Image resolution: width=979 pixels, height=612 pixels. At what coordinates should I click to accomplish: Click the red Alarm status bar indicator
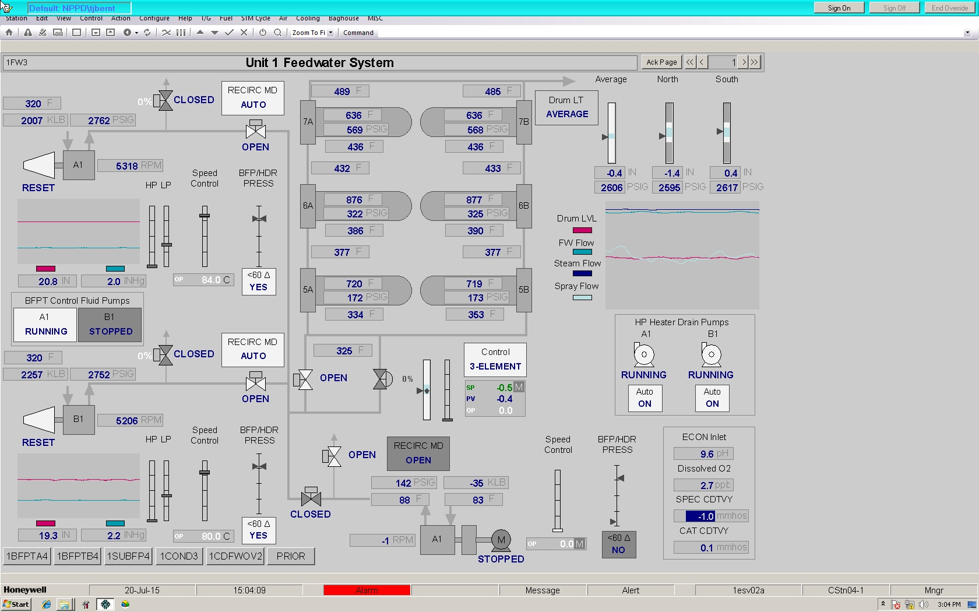(x=367, y=590)
